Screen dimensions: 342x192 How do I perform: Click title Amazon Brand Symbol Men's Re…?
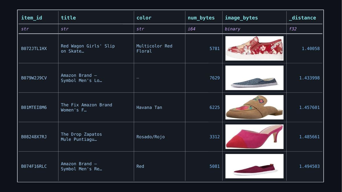click(82, 166)
